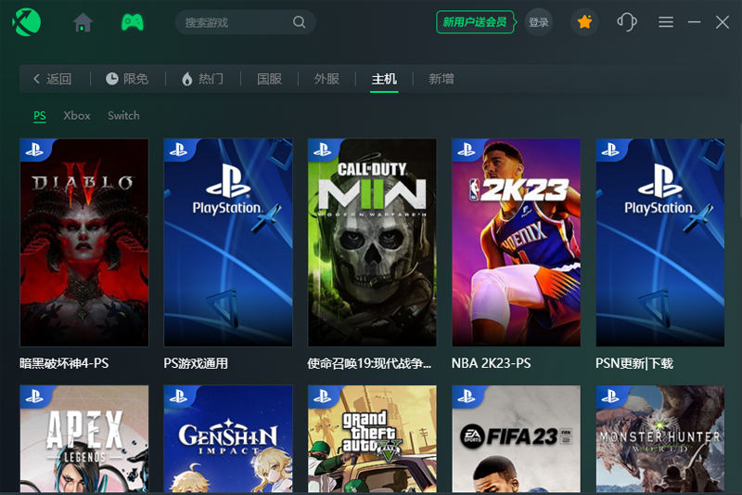Click the 使命召唤19:现代战争 title text

coord(369,363)
